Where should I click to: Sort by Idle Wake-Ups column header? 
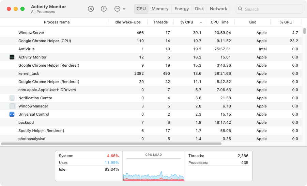click(128, 22)
